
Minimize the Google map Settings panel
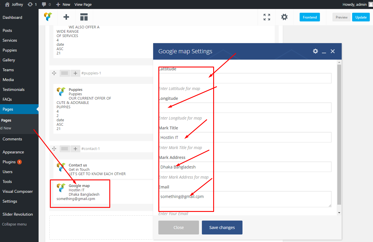[324, 52]
